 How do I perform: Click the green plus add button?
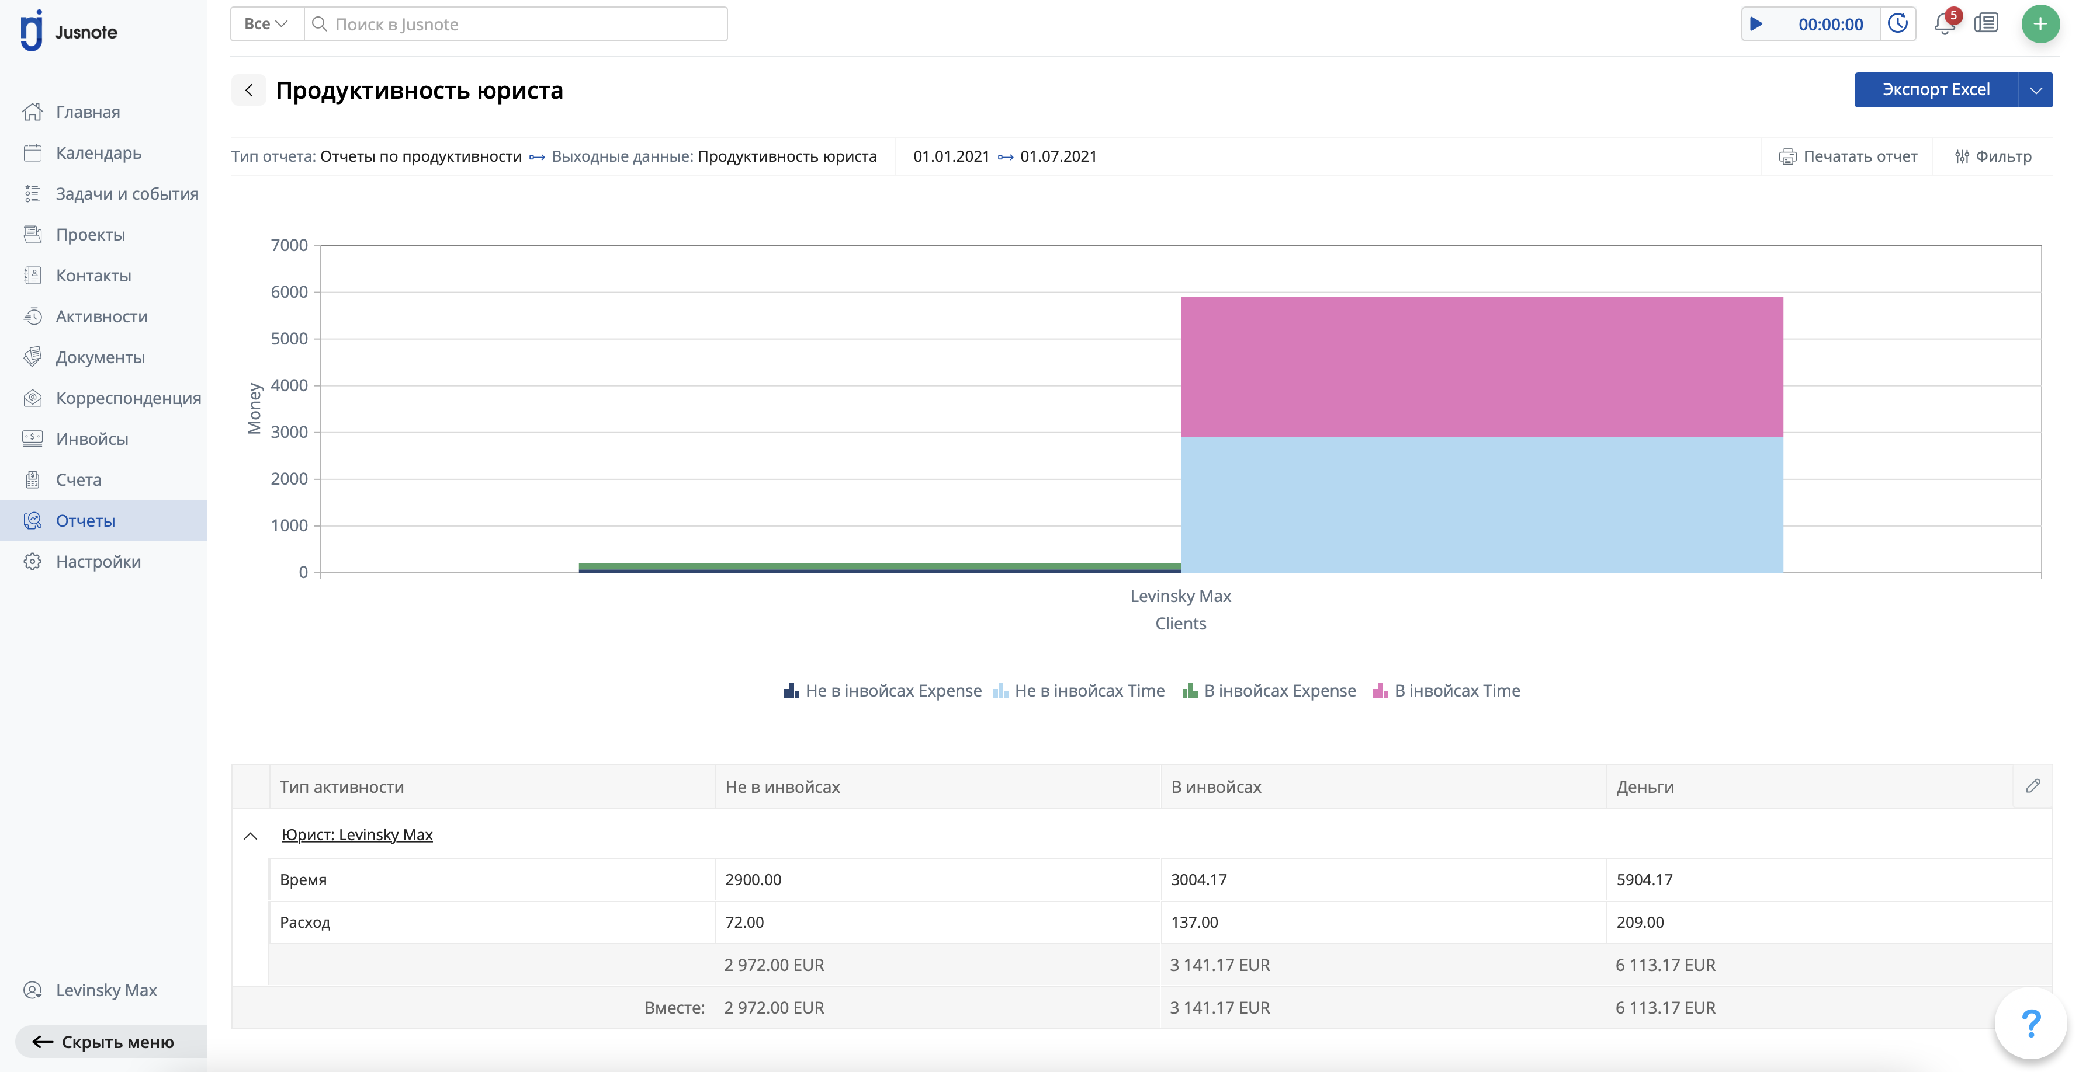point(2039,25)
